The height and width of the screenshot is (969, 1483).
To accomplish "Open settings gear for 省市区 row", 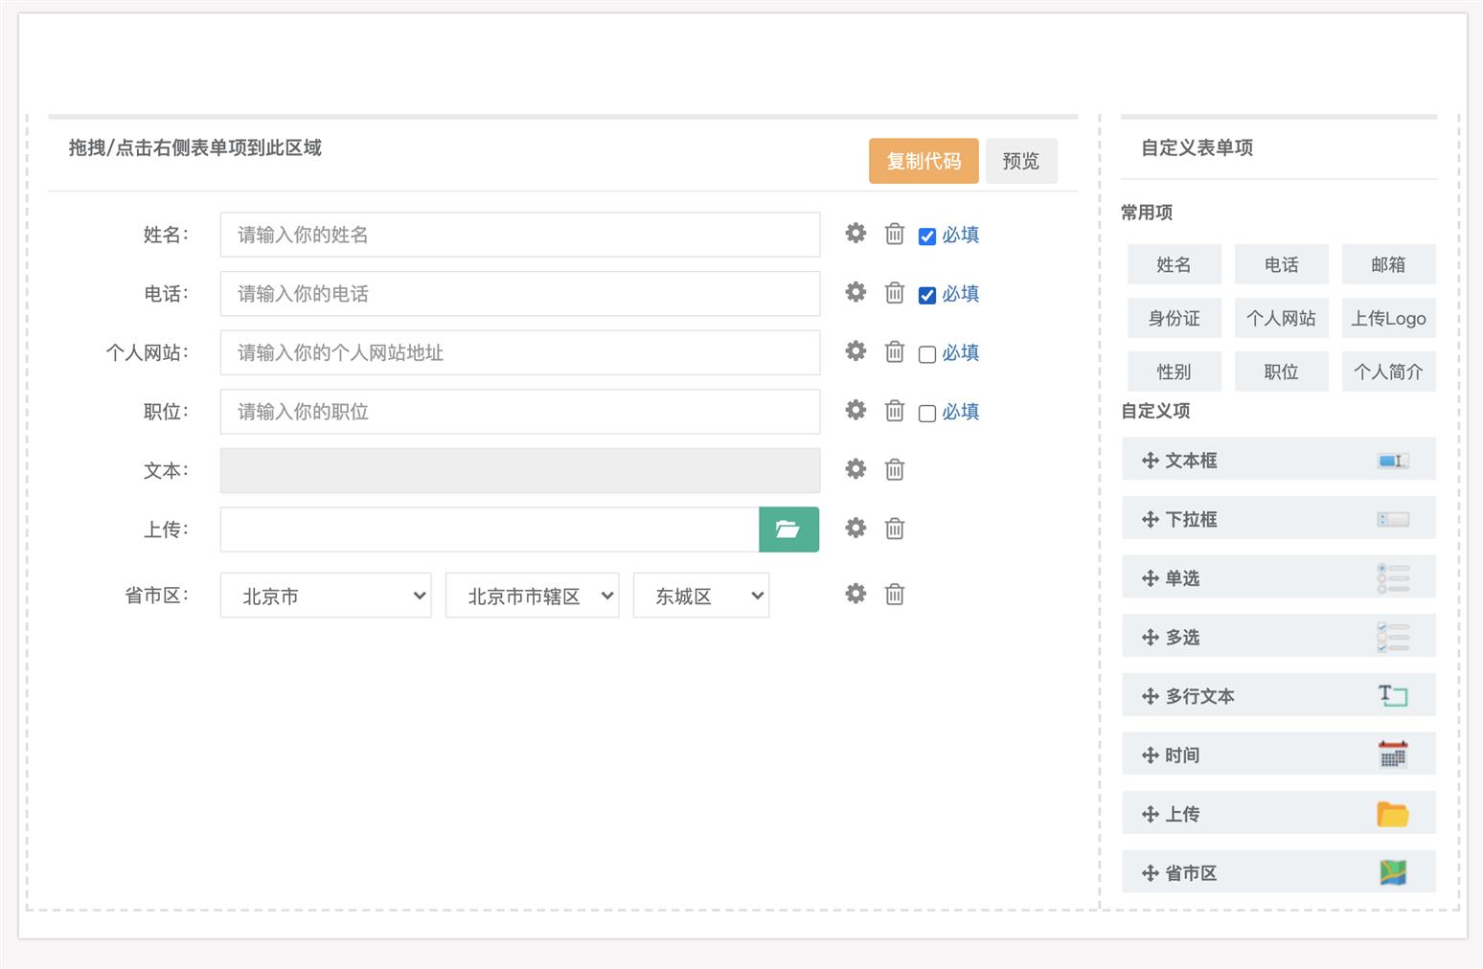I will (x=856, y=594).
